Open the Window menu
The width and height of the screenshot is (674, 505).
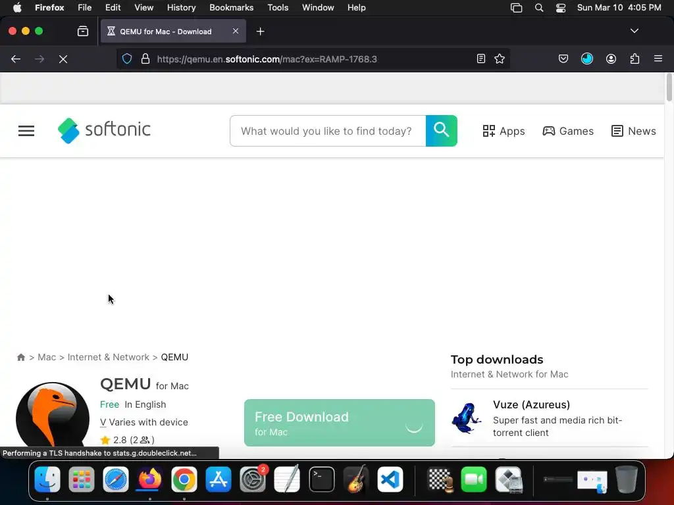click(318, 7)
